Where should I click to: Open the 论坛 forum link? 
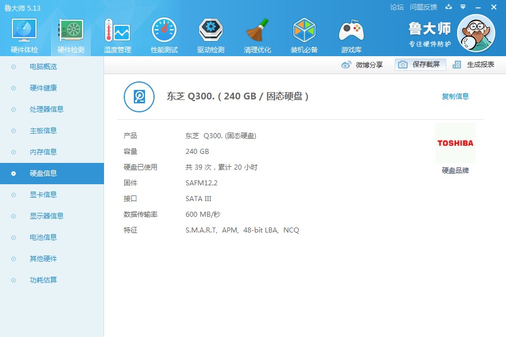tap(397, 7)
